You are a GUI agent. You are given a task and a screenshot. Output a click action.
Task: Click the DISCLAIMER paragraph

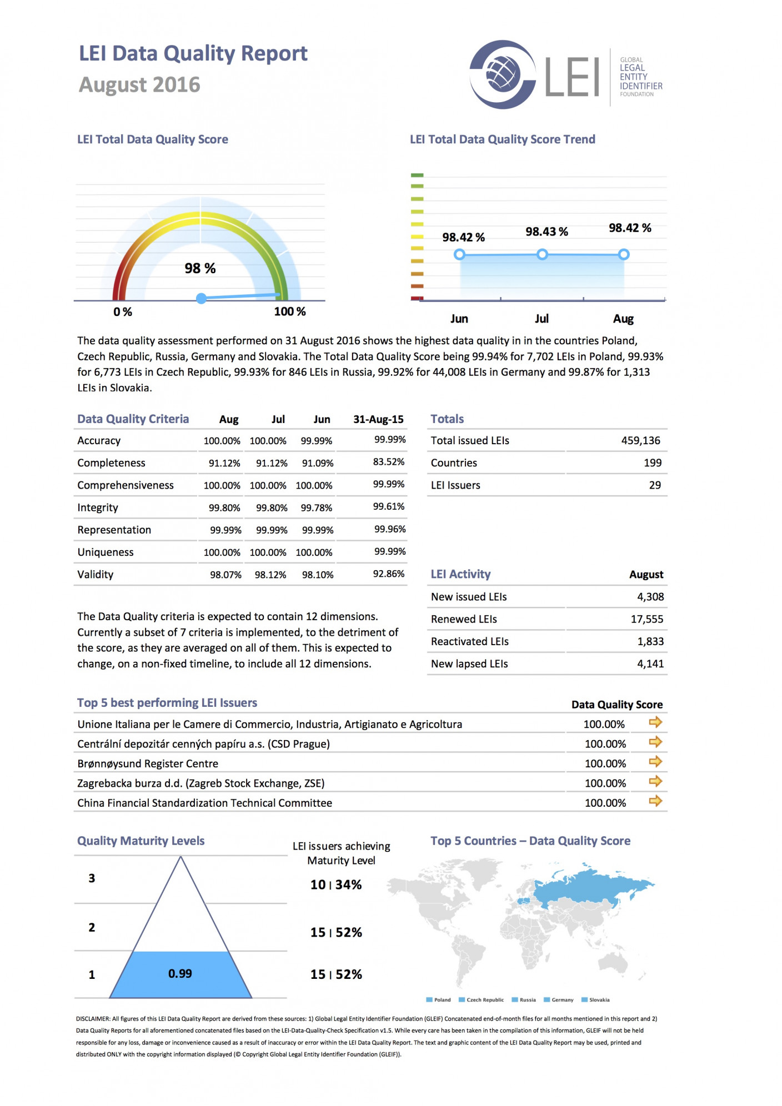367,1037
